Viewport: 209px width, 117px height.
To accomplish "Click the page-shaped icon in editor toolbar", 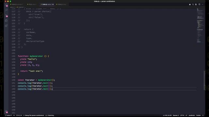I will point(196,4).
